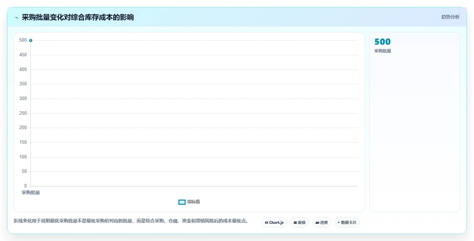Screen dimensions: 474x241
Task: Click the Chart.js chip icon
Action: [266, 222]
